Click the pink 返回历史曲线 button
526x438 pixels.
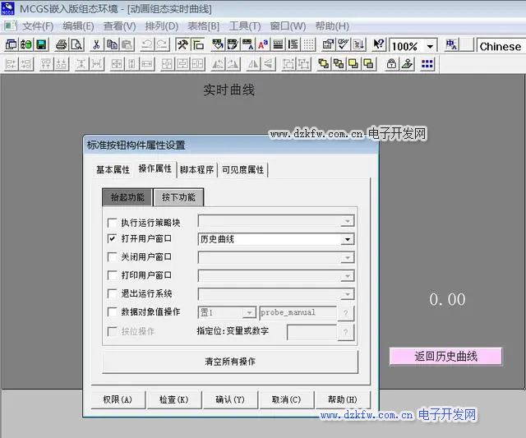445,356
